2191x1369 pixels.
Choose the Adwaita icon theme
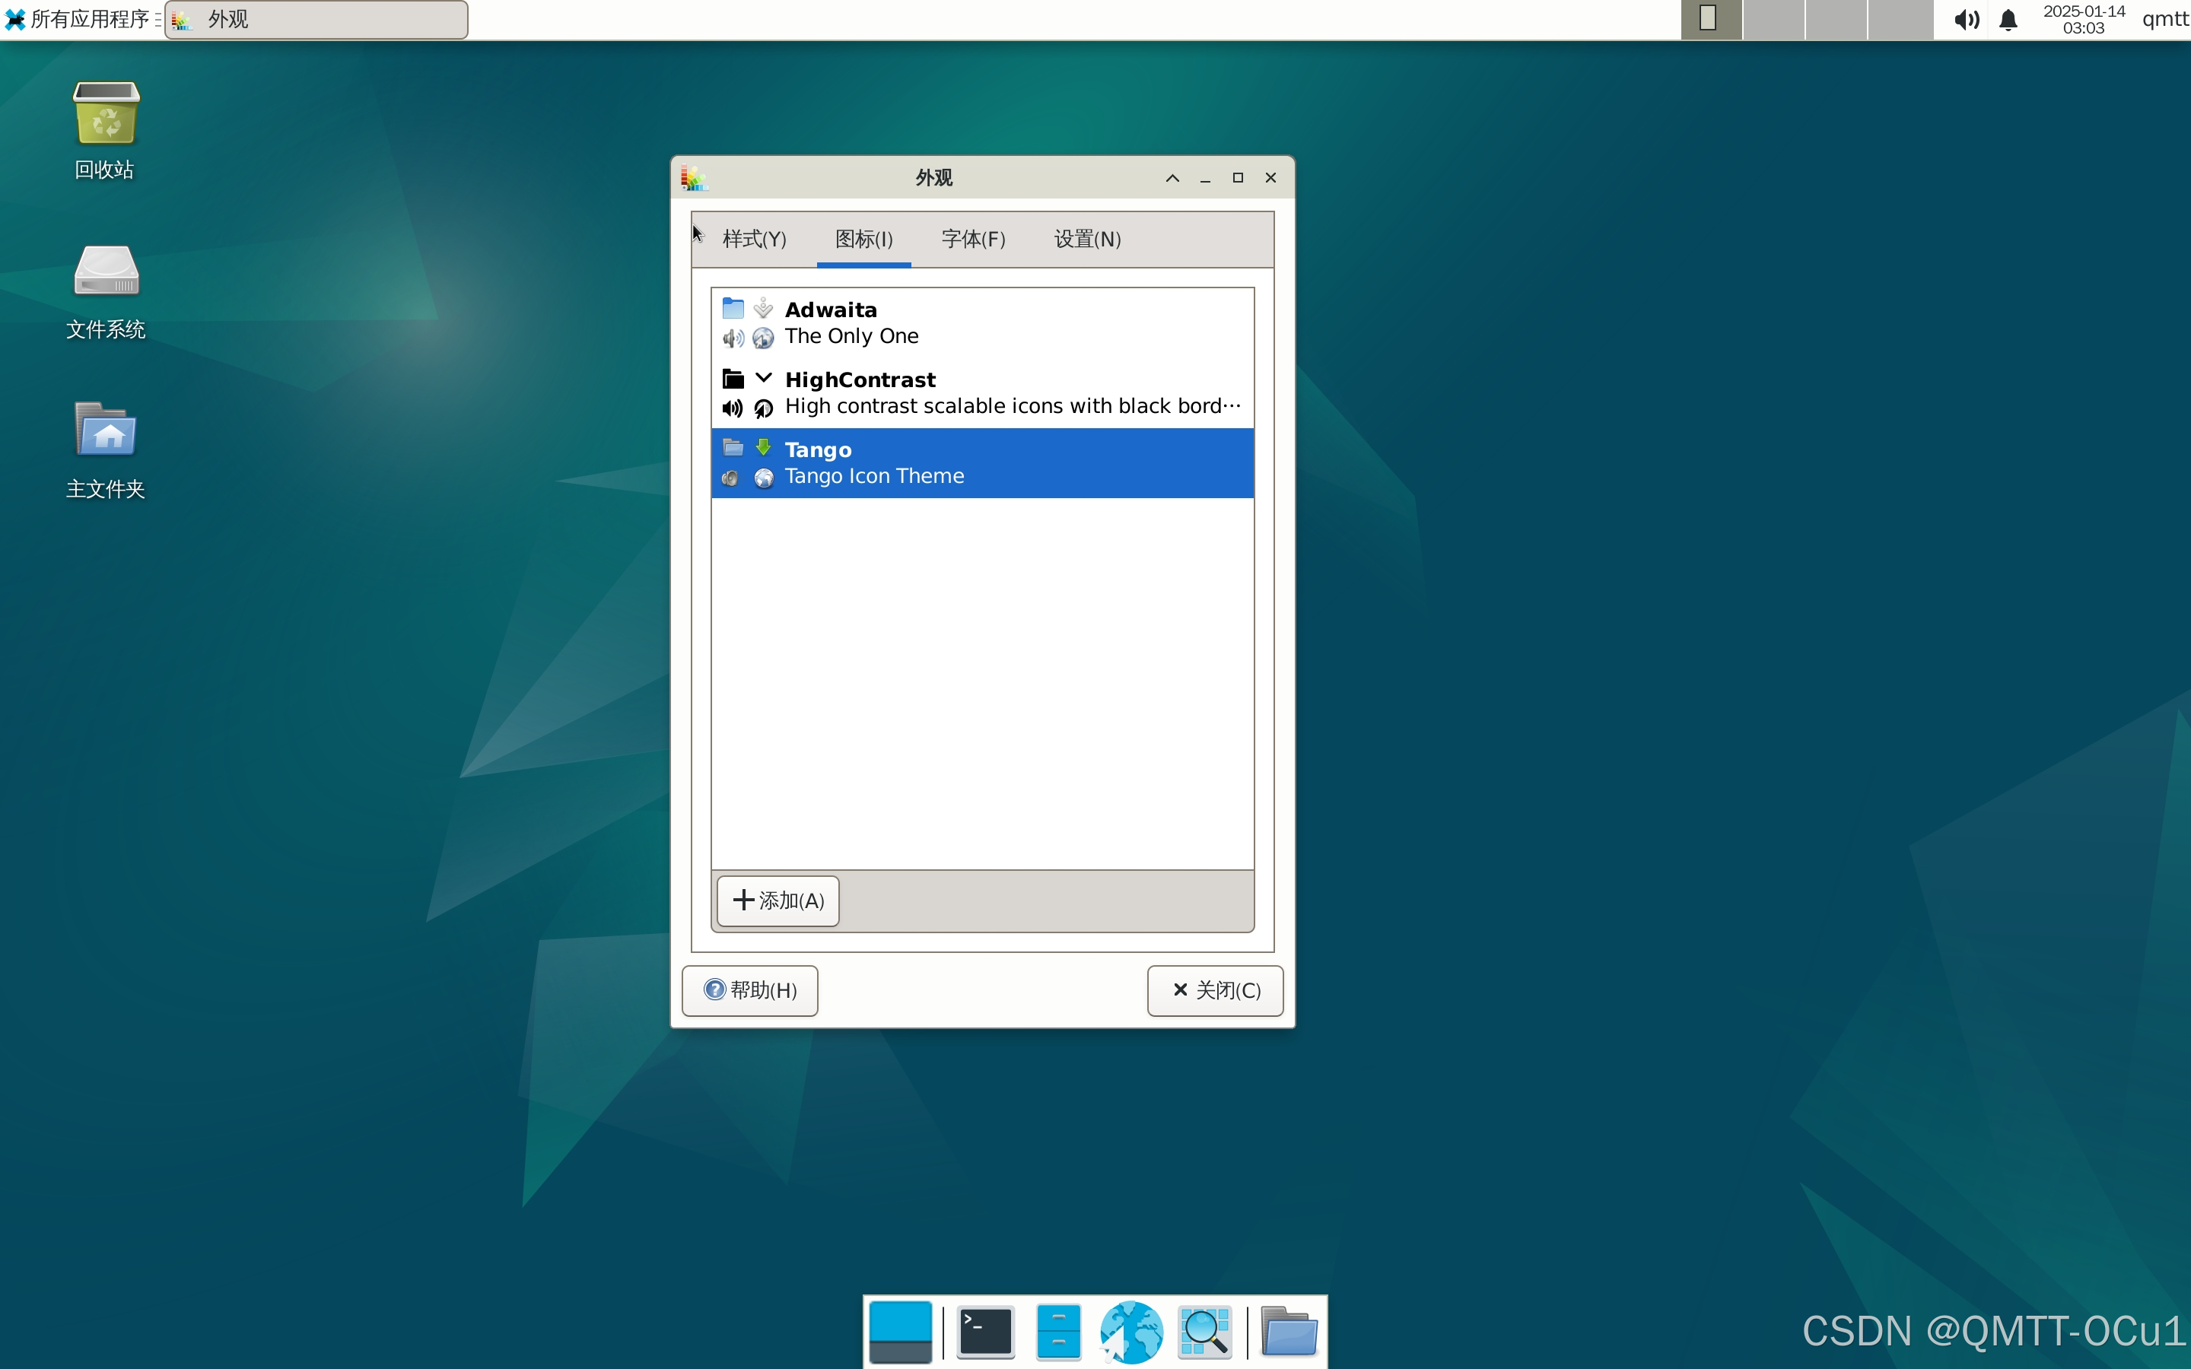(x=981, y=323)
